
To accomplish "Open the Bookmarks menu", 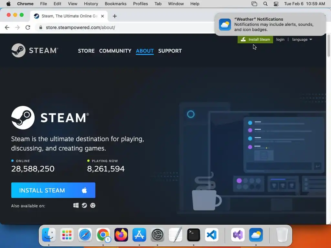I will pos(115,4).
